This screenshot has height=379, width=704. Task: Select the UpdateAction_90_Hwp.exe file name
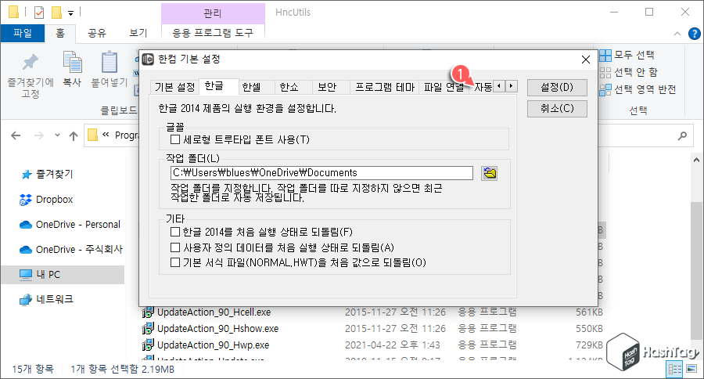[214, 345]
